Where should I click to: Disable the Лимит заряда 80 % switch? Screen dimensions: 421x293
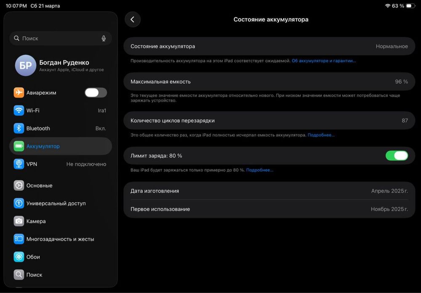pos(397,156)
